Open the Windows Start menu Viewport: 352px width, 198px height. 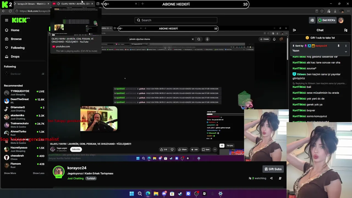tap(132, 194)
